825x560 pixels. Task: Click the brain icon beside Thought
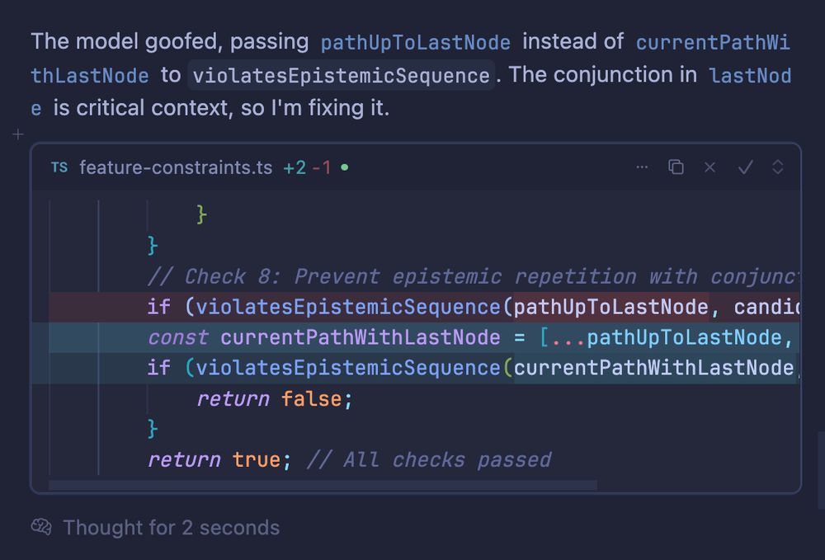pyautogui.click(x=41, y=526)
